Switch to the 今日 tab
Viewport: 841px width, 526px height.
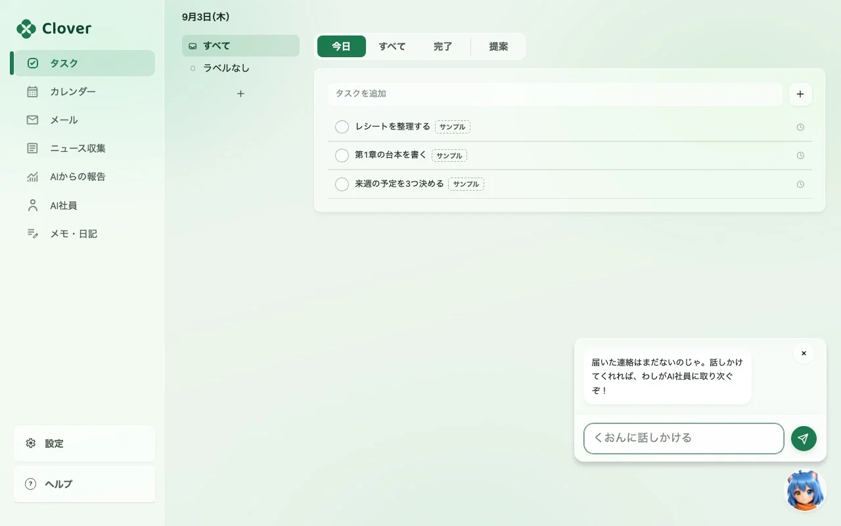(341, 47)
